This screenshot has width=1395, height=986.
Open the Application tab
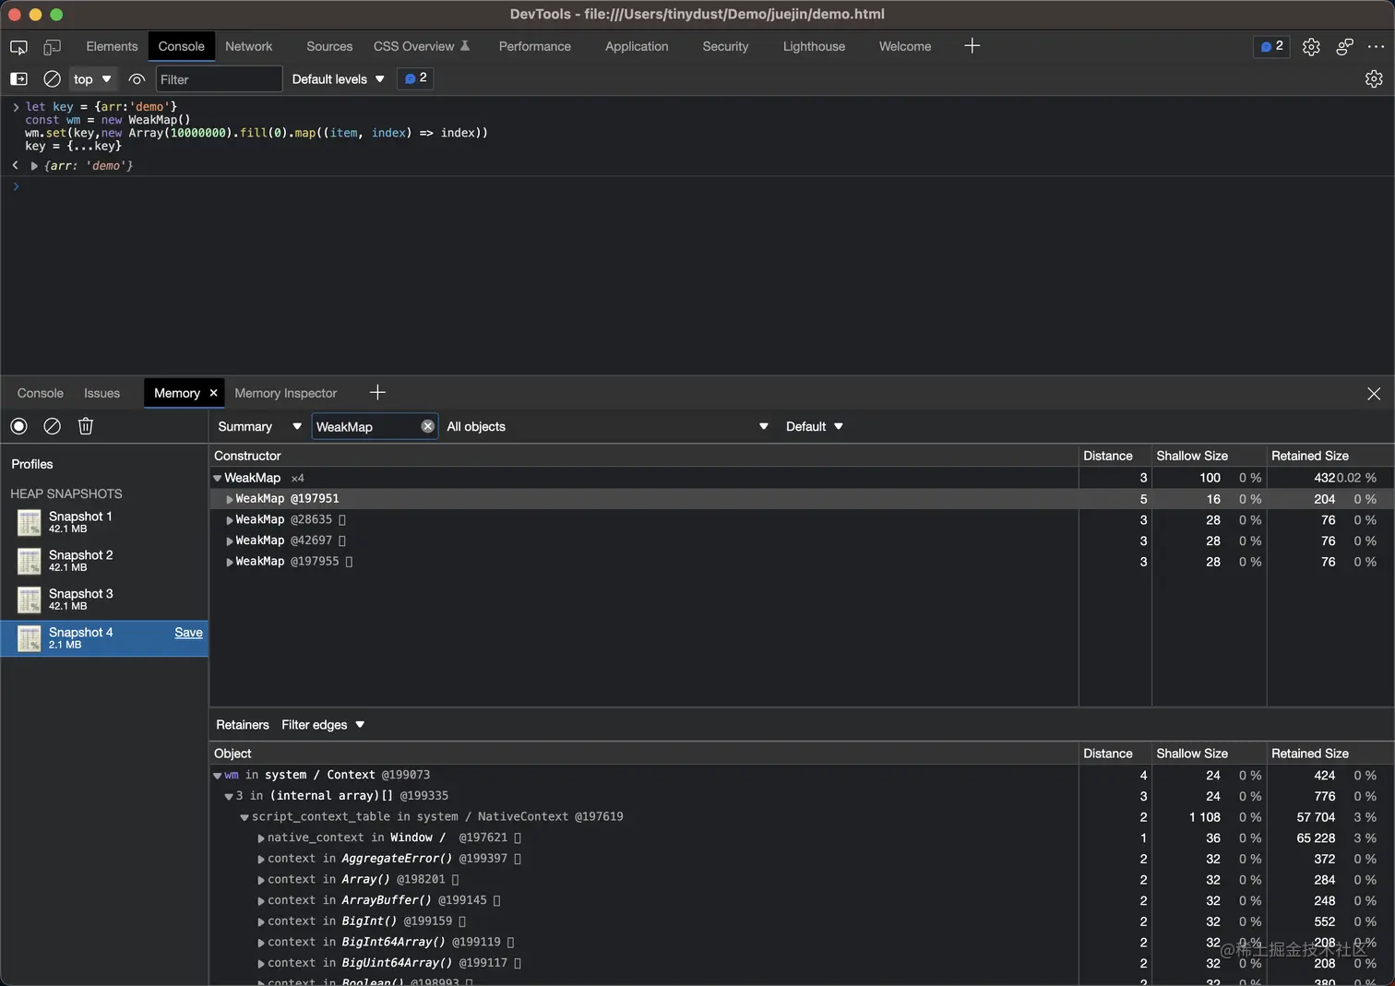(637, 46)
